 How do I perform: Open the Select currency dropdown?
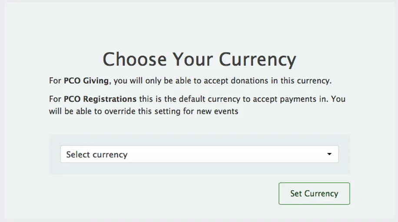point(199,154)
